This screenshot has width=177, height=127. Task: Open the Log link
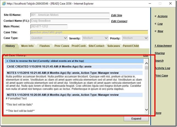(x=160, y=24)
